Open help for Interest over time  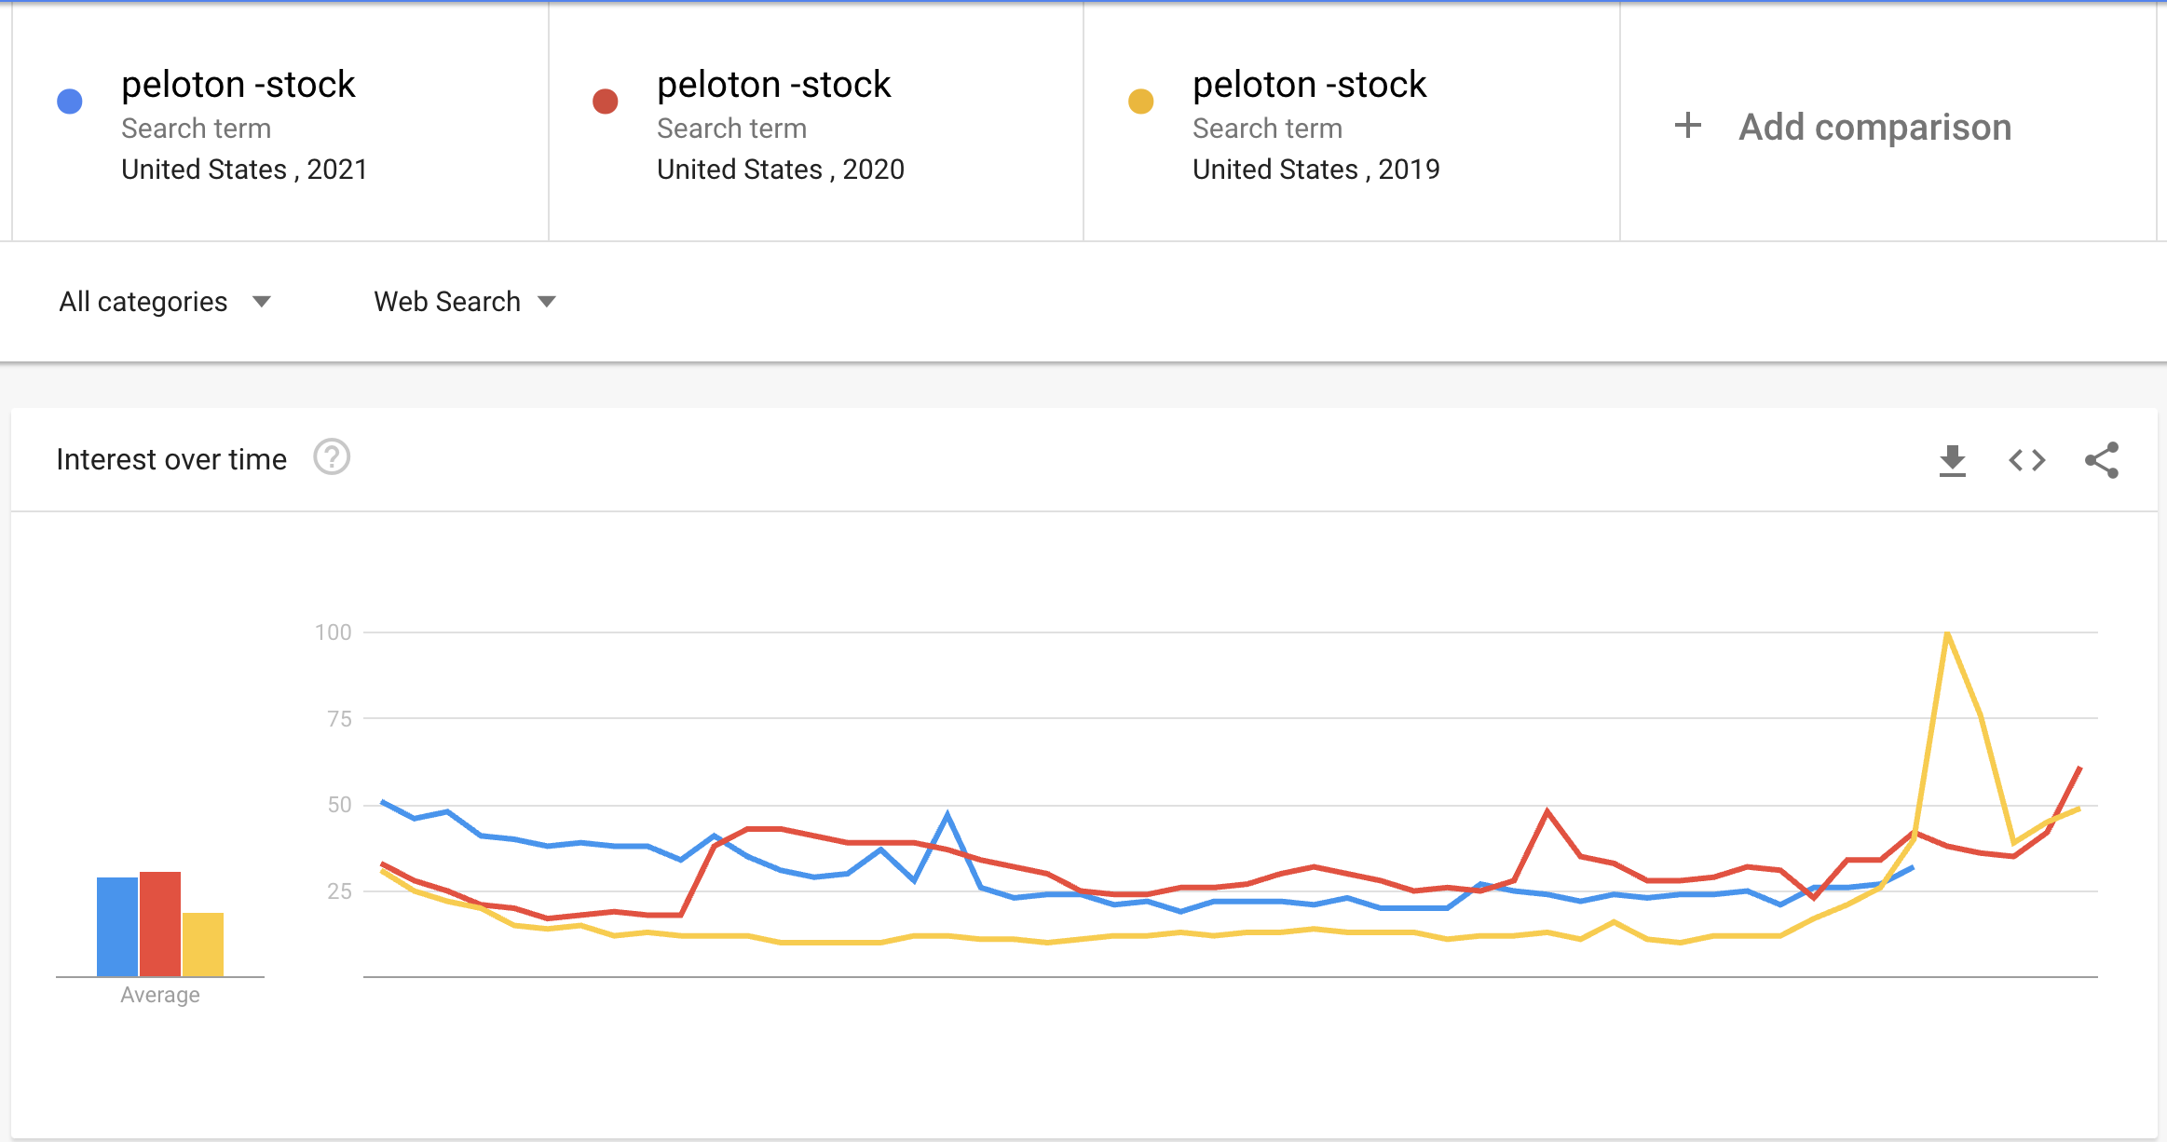tap(332, 457)
